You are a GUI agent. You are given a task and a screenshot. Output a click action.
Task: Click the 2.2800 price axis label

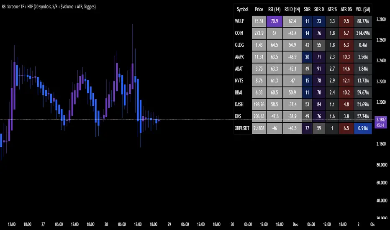pos(381,19)
